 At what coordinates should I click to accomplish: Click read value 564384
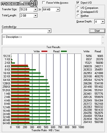(x=99, y=100)
